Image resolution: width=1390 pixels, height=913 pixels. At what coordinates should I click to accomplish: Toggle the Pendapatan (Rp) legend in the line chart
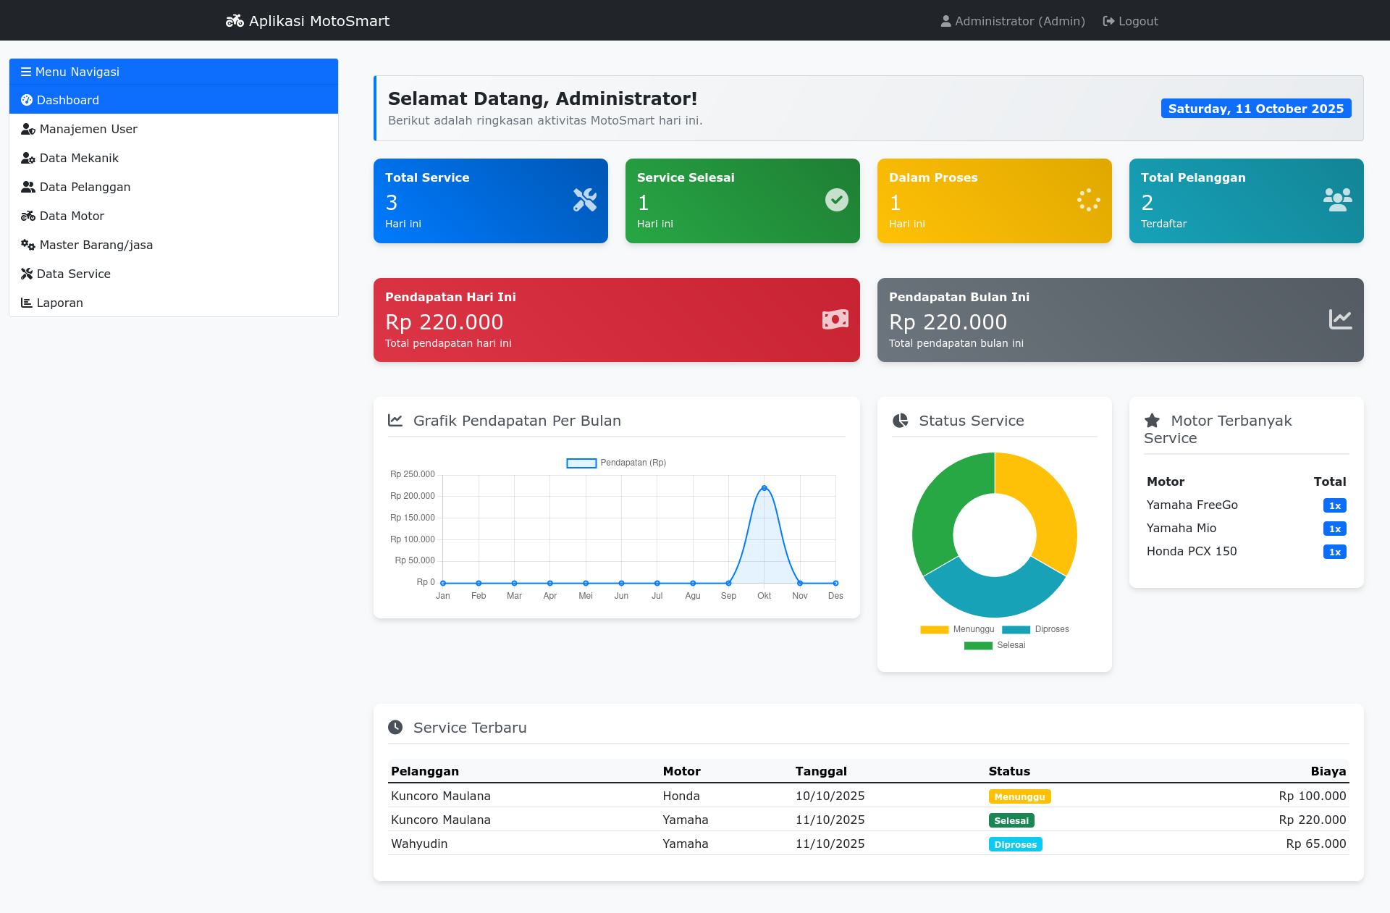(616, 463)
